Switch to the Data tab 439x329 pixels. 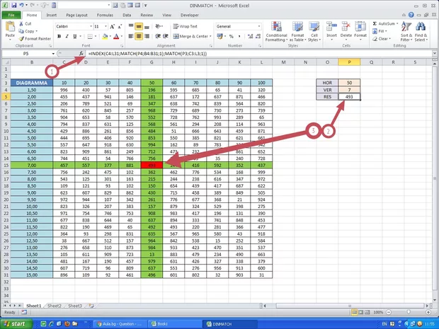(127, 15)
